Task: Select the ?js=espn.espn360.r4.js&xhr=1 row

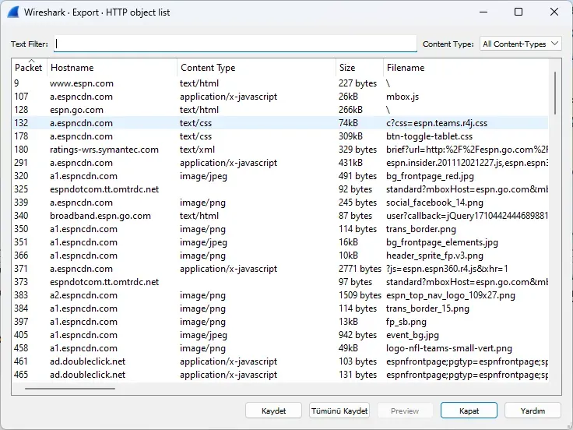Action: pos(280,269)
